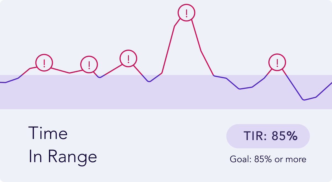Click the leftmost exclamation alert icon
332x182 pixels.
(44, 63)
